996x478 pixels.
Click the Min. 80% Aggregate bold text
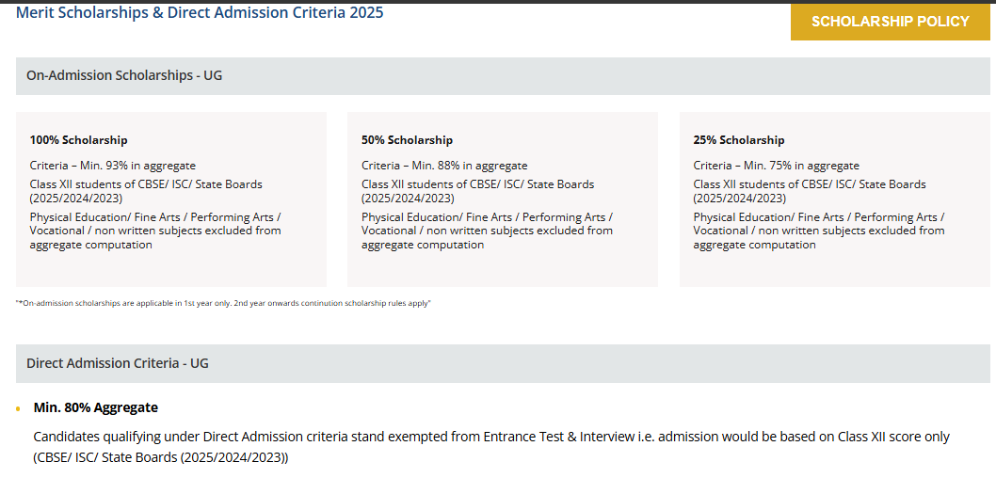96,407
